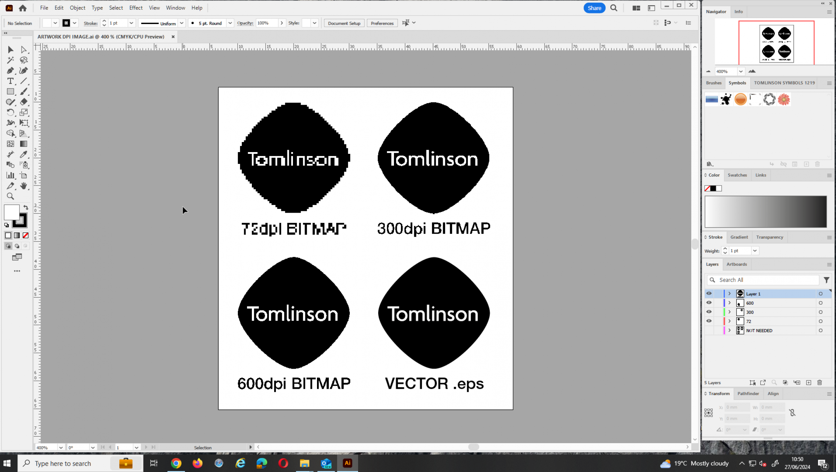Hide the 600 layer

(x=709, y=303)
